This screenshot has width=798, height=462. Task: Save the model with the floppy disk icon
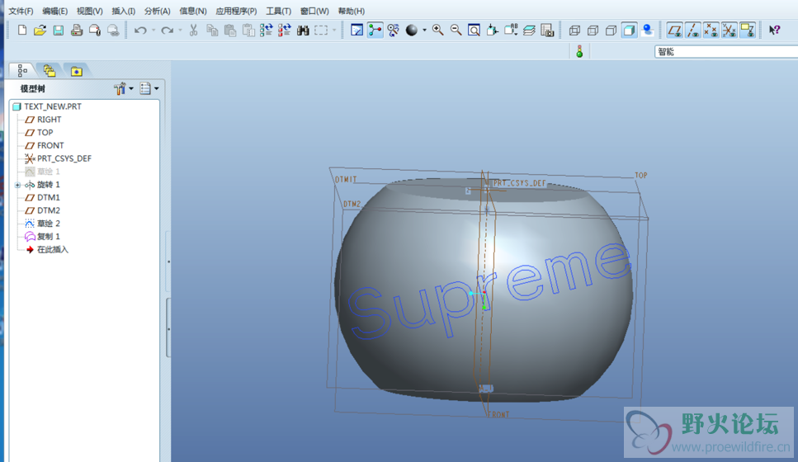click(59, 31)
